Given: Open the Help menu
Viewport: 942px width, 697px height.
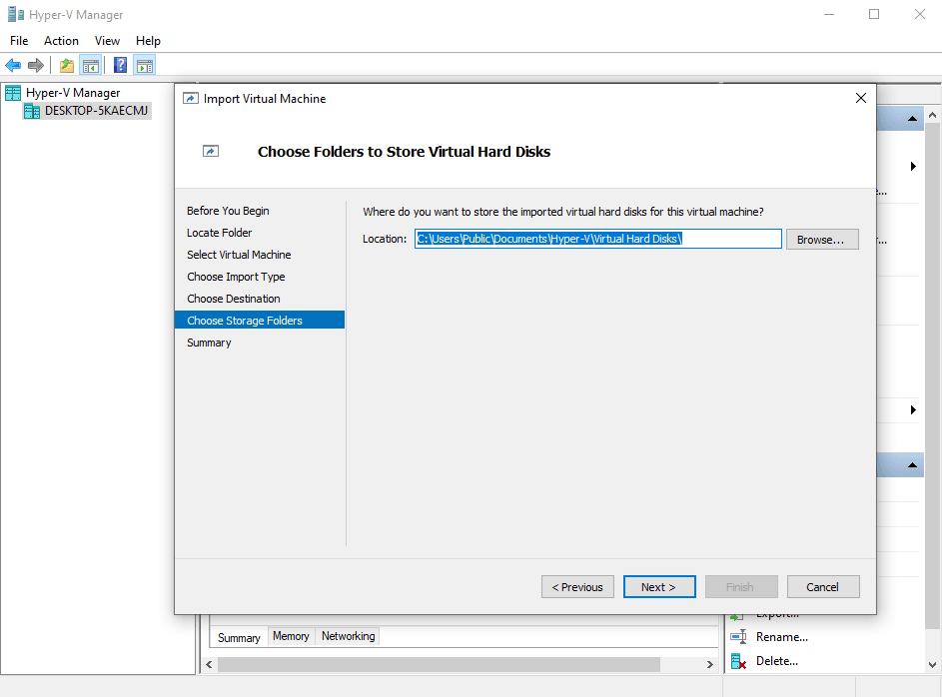Looking at the screenshot, I should tap(148, 41).
